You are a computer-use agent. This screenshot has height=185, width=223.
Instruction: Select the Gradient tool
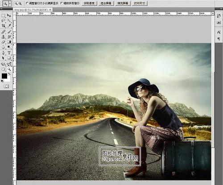(x=9, y=42)
